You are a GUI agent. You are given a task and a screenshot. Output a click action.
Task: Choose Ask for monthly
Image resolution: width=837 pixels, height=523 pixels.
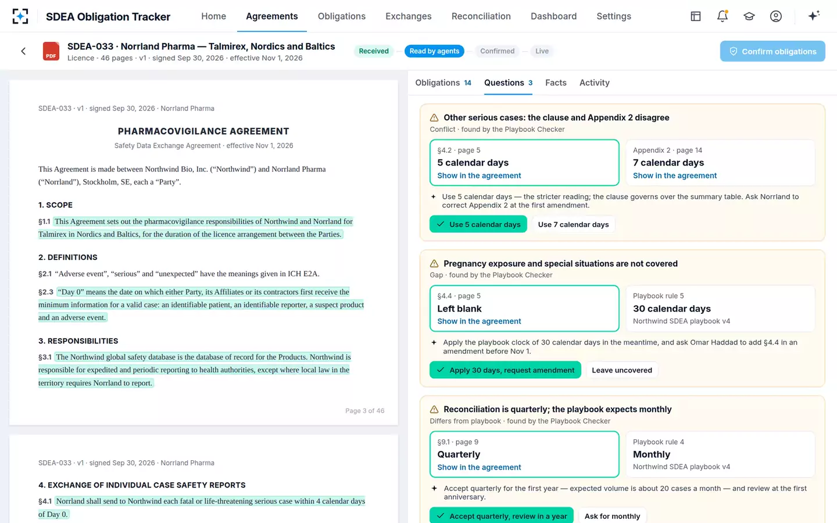612,516
